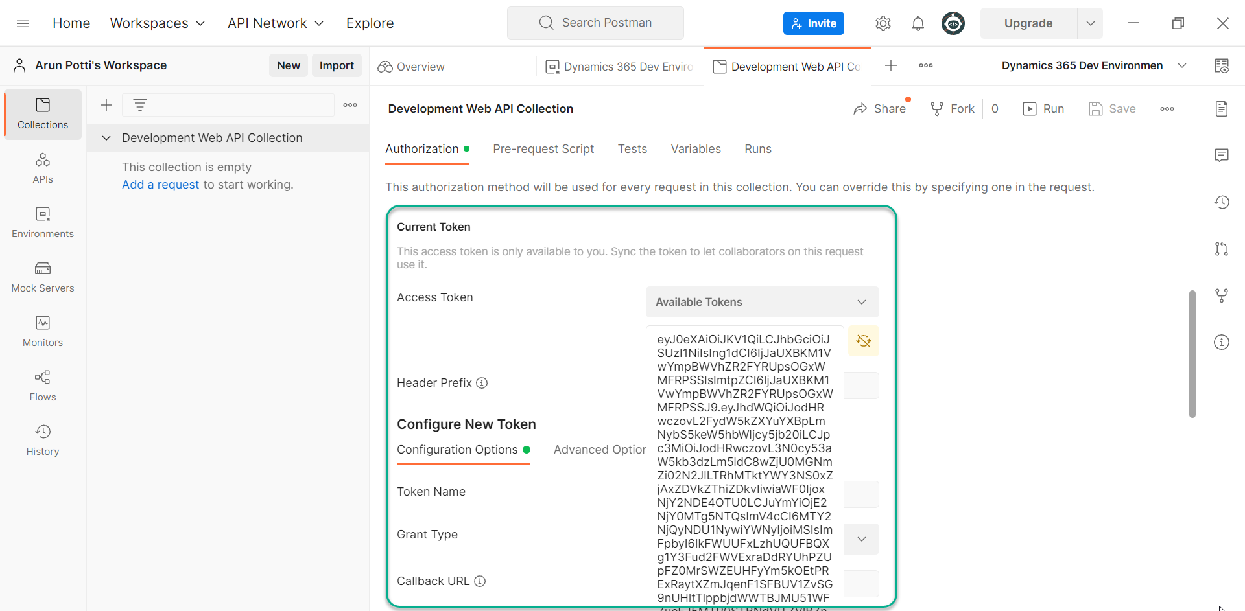Switch to the Tests tab
Screen dimensions: 1245x611
(632, 149)
